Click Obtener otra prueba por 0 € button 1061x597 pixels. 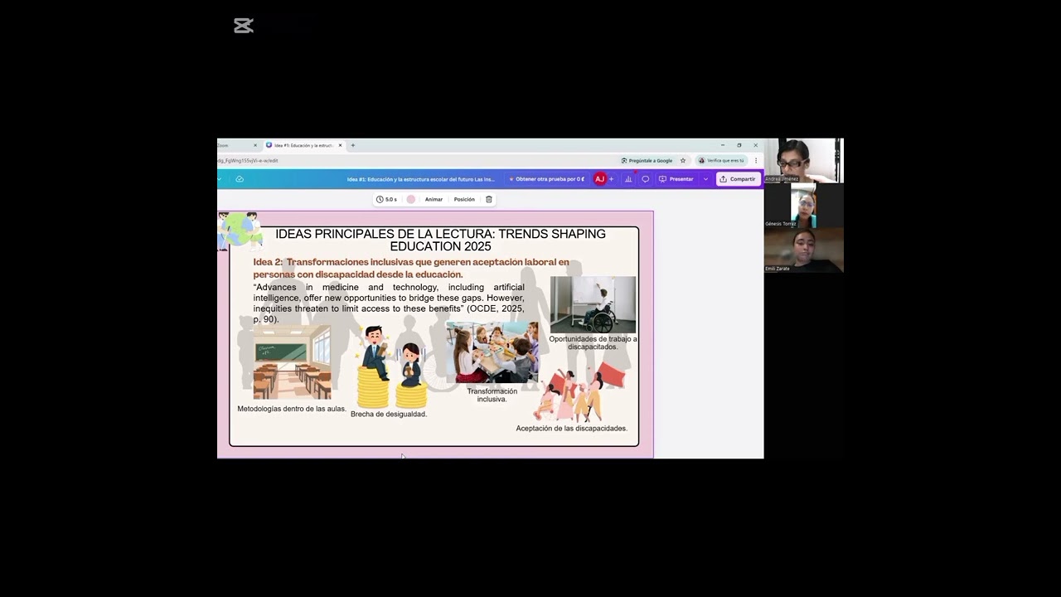(545, 179)
